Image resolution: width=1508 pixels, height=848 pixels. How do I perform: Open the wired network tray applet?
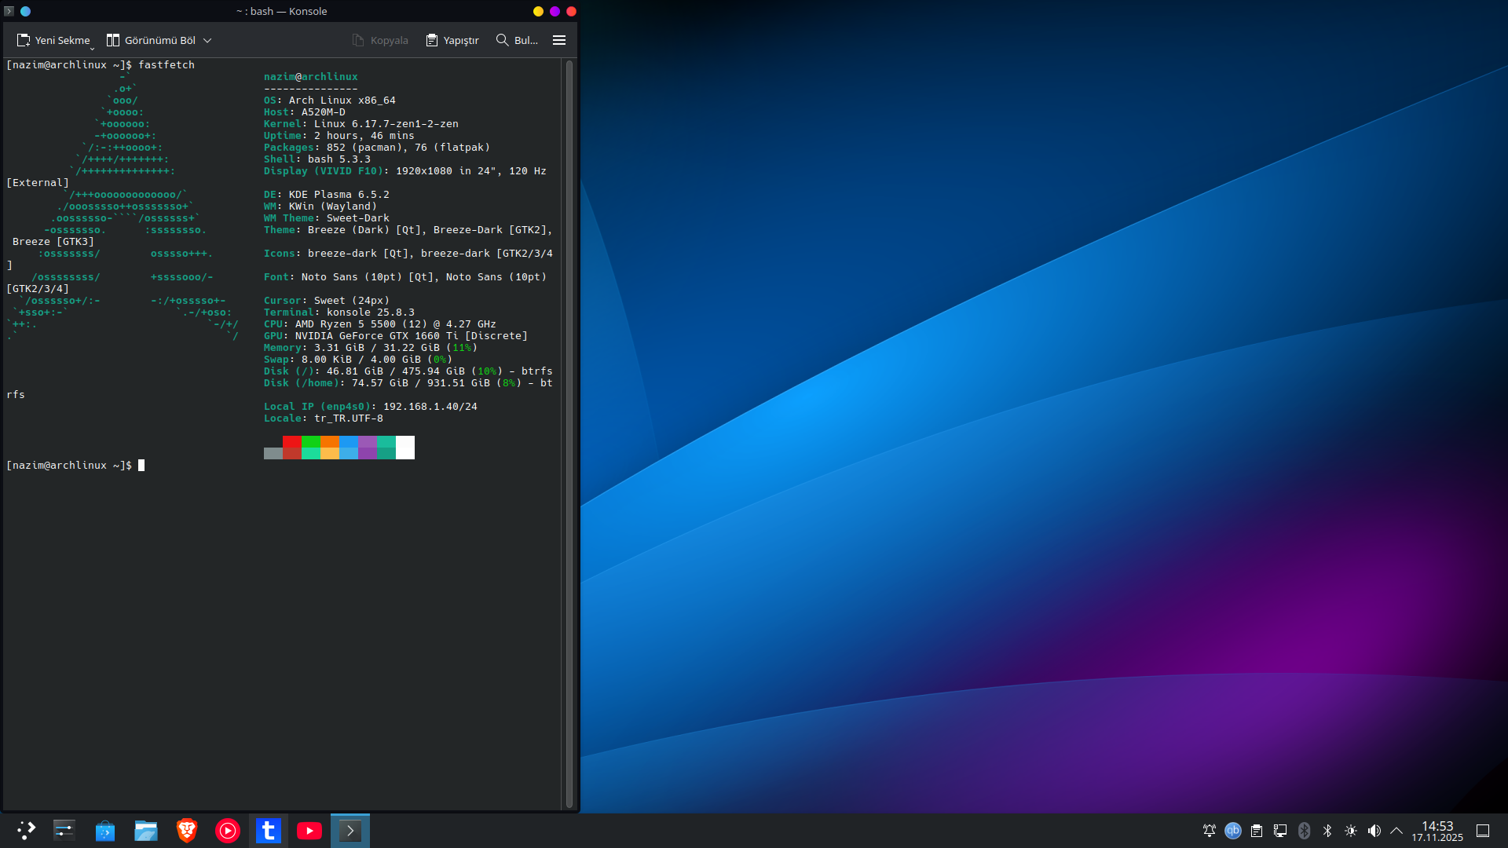click(x=1280, y=831)
